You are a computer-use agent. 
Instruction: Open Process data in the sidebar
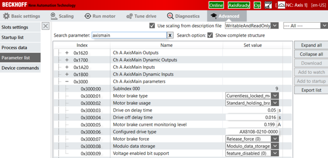[20, 48]
